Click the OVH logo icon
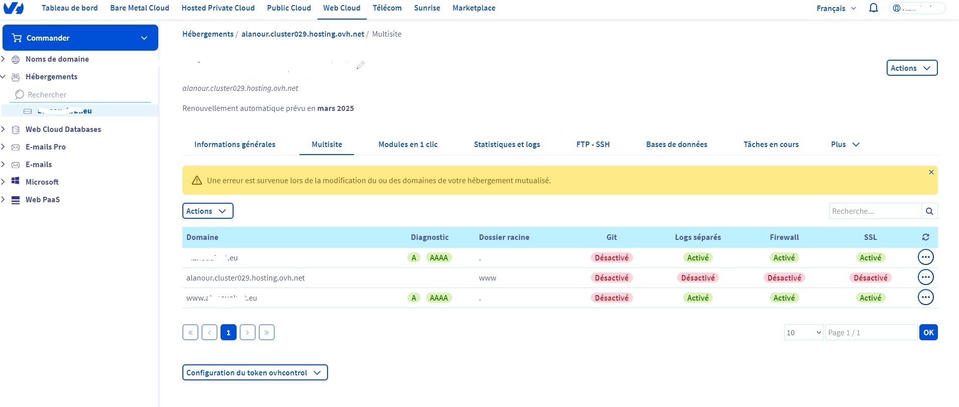Screen dimensions: 959x407 click(x=14, y=8)
